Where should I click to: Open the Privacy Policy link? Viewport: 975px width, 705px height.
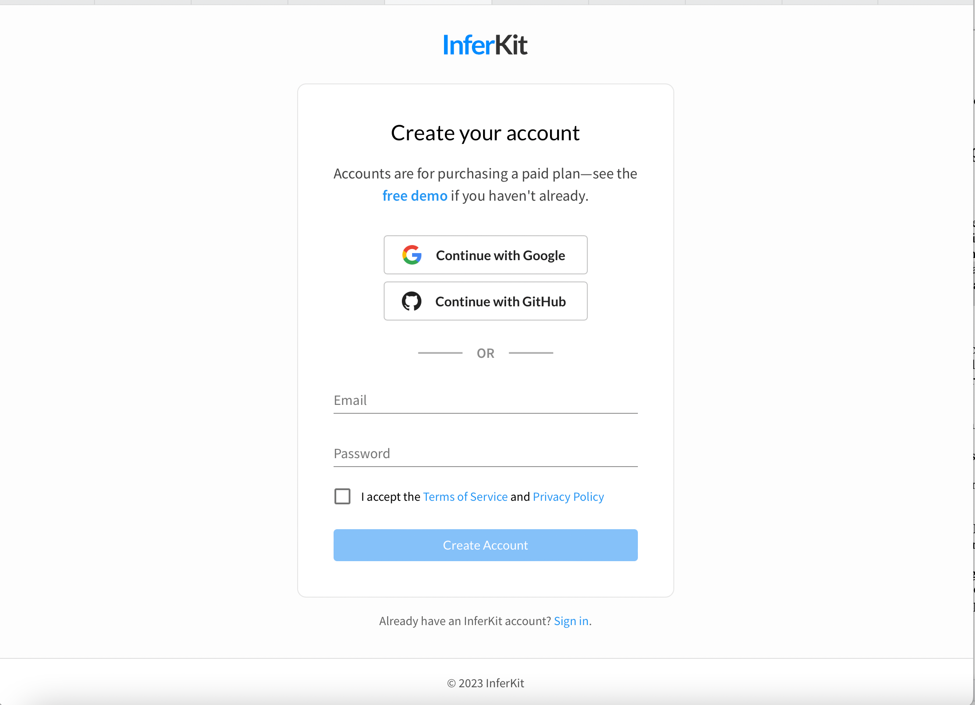(x=568, y=496)
